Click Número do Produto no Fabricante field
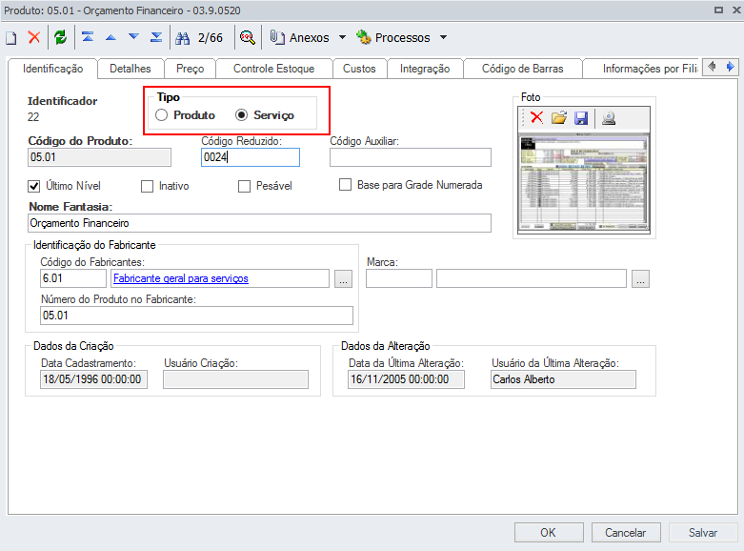The image size is (744, 551). (x=196, y=316)
